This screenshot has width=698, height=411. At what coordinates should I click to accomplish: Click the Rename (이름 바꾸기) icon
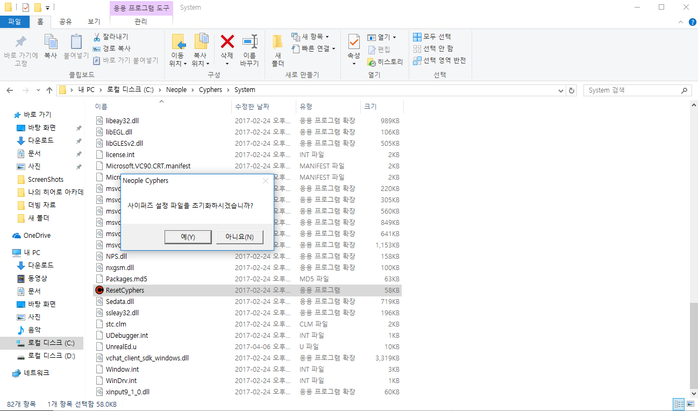click(250, 42)
